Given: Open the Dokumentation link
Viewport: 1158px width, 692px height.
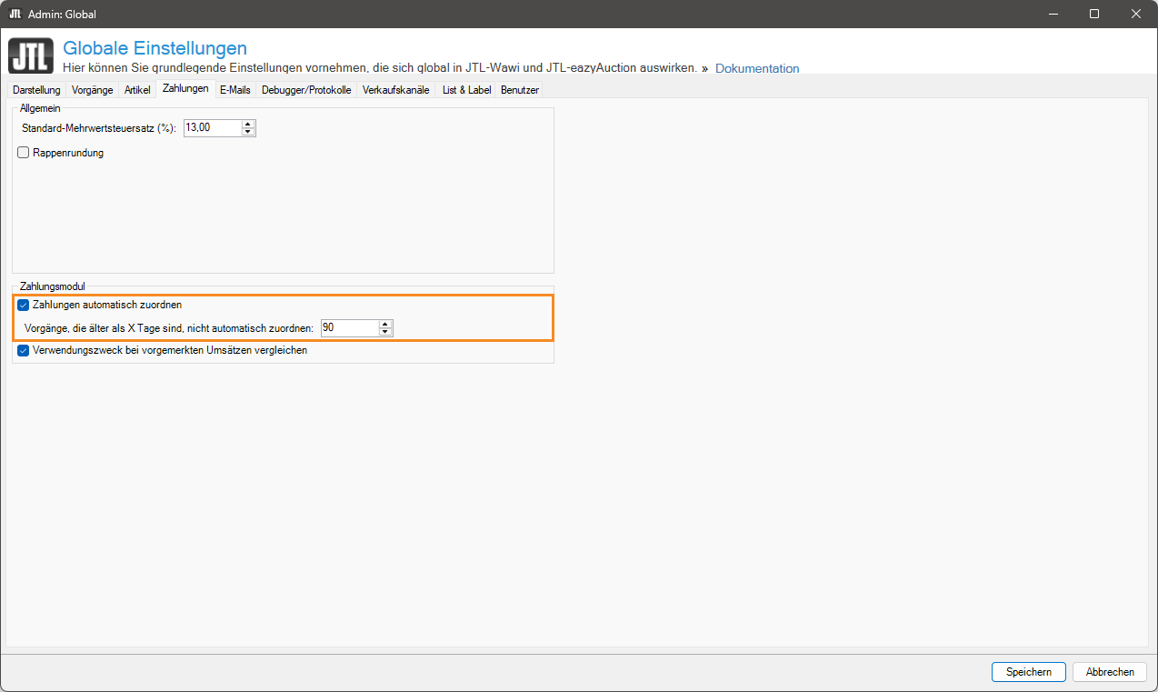Looking at the screenshot, I should [757, 68].
